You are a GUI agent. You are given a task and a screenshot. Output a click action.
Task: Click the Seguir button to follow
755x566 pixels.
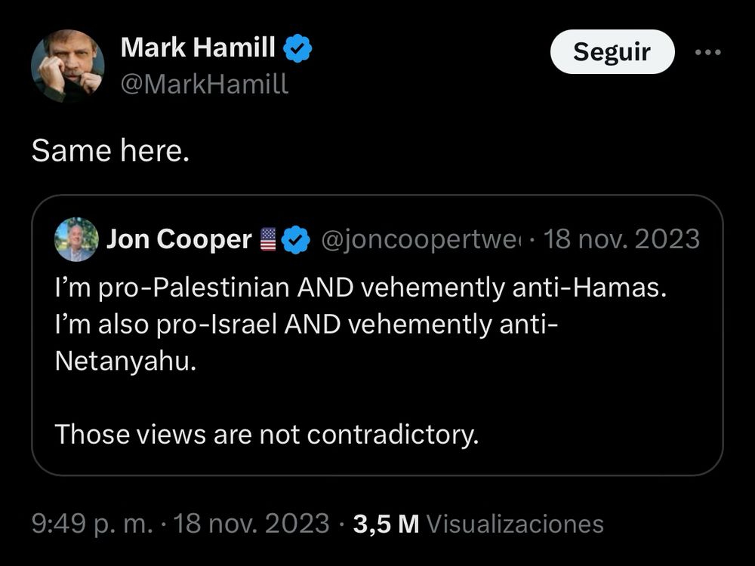pyautogui.click(x=612, y=51)
